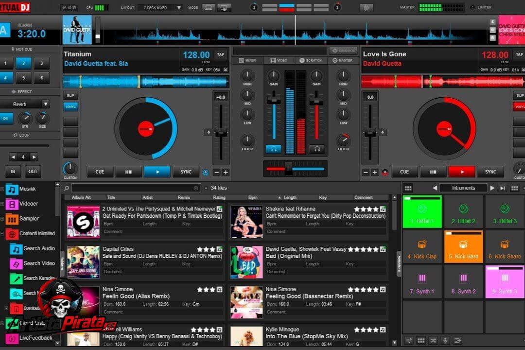Click the microphone icon below sampler
The height and width of the screenshot is (350, 525).
click(x=445, y=341)
